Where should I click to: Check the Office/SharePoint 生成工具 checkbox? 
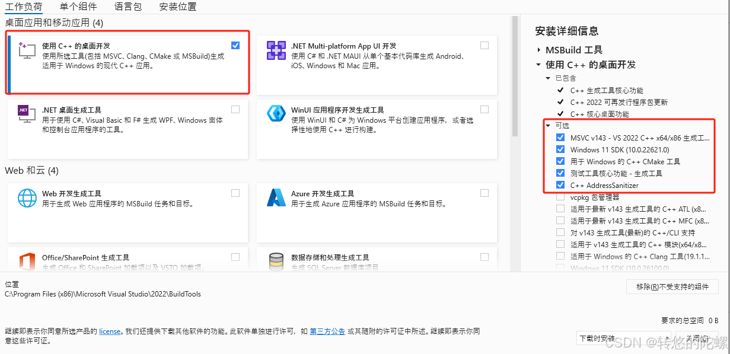click(x=235, y=257)
